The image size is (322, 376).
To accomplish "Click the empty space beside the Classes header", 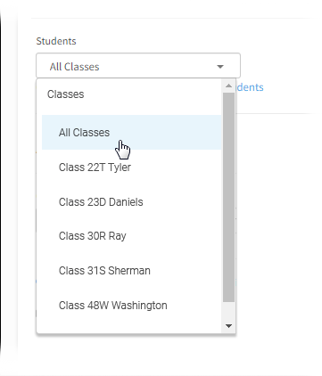I will [x=152, y=94].
